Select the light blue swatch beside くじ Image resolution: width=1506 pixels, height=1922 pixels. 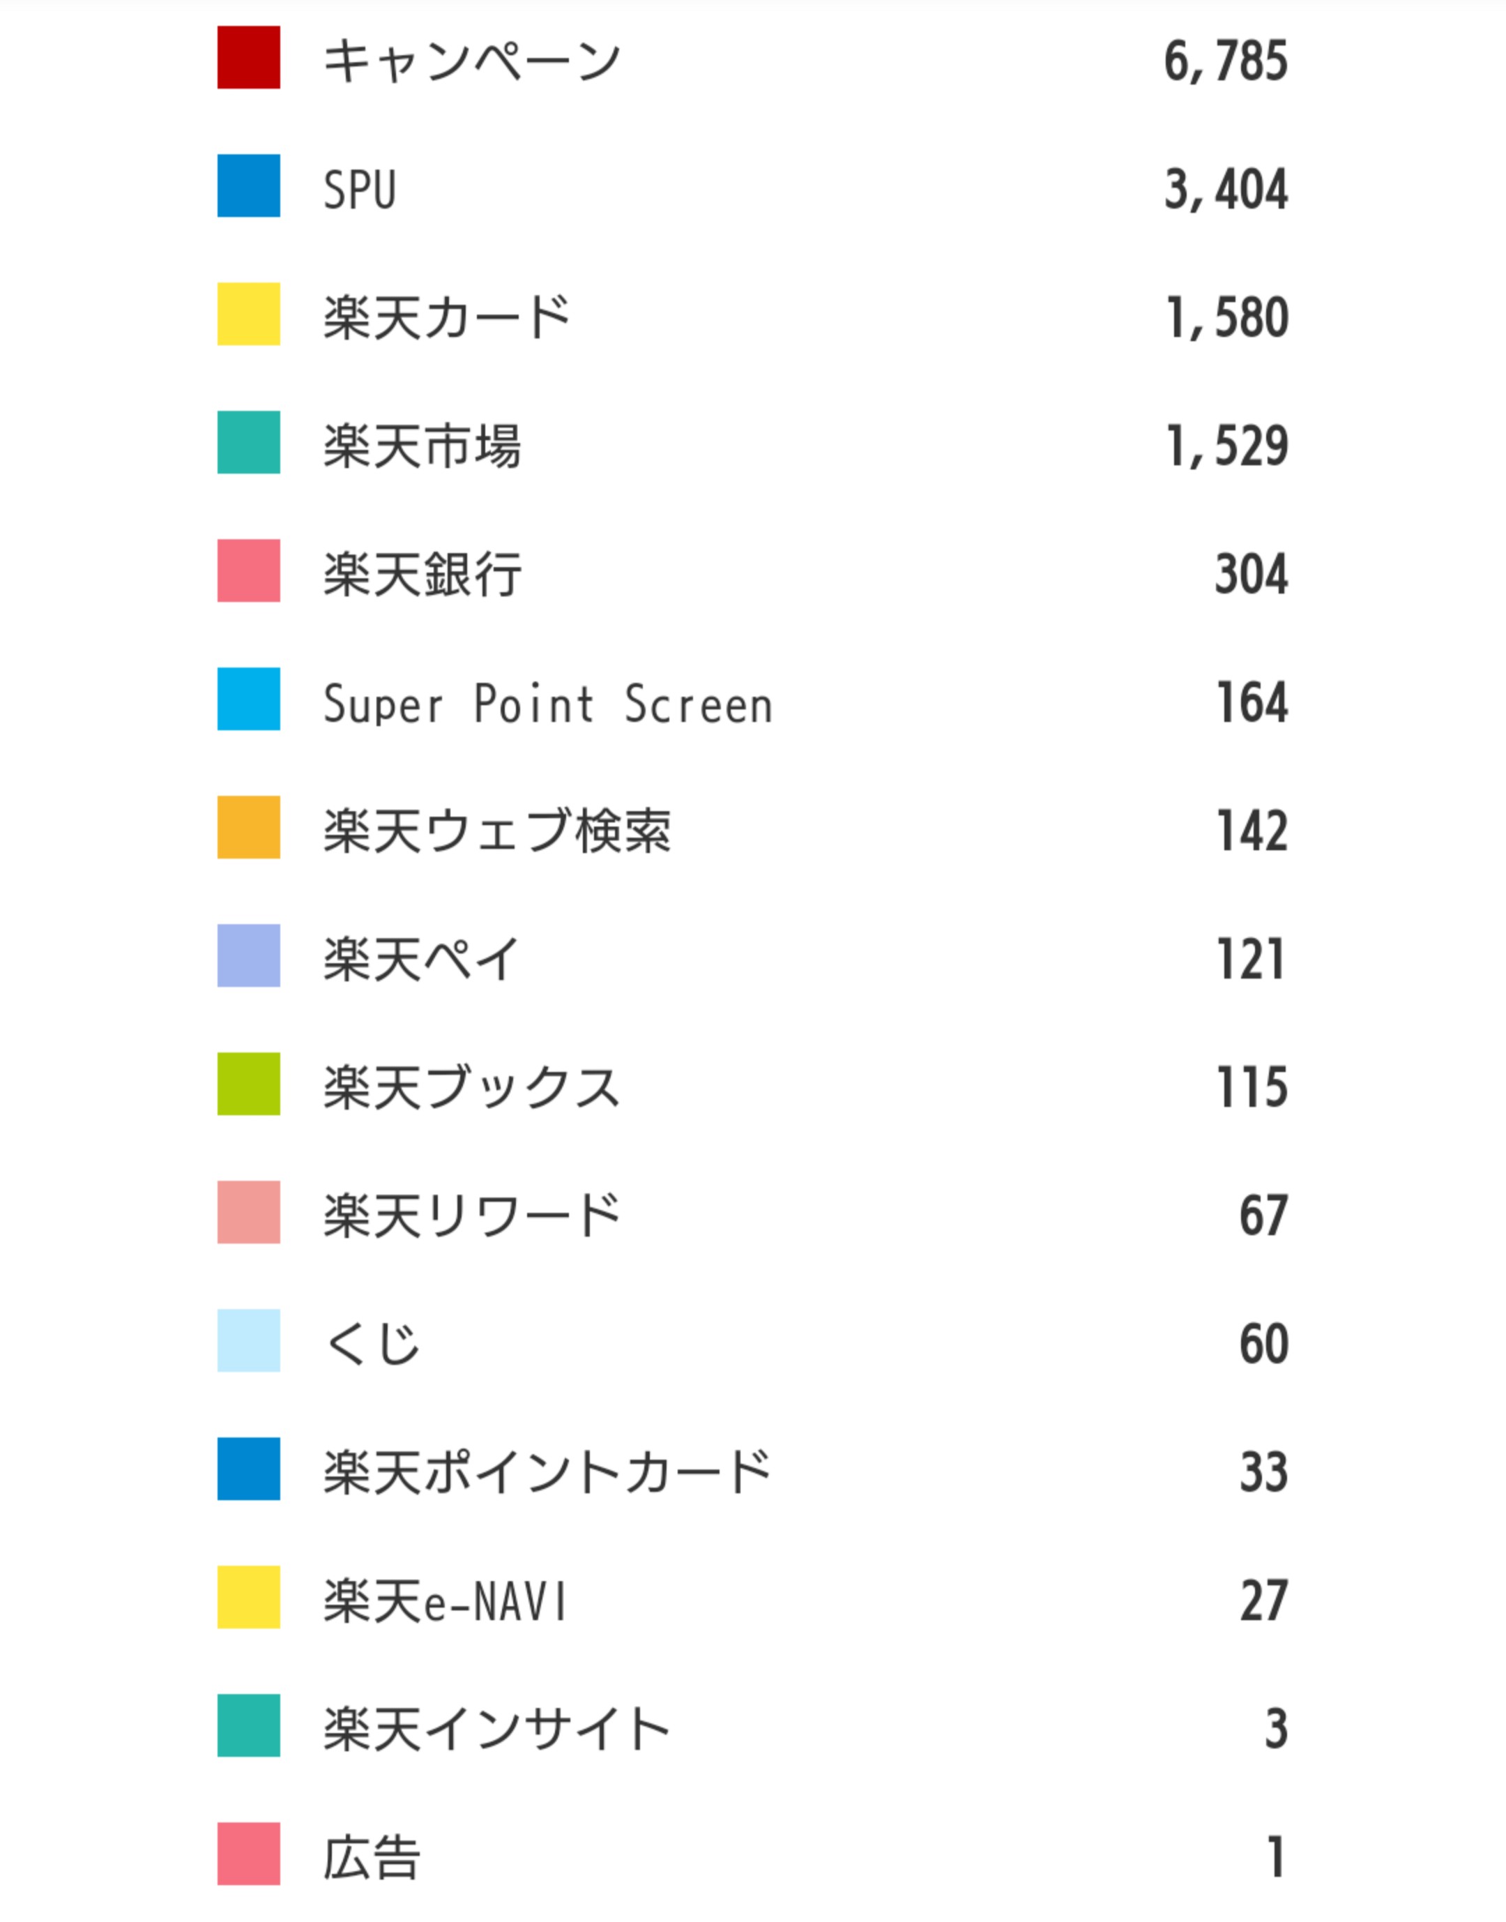(249, 1340)
